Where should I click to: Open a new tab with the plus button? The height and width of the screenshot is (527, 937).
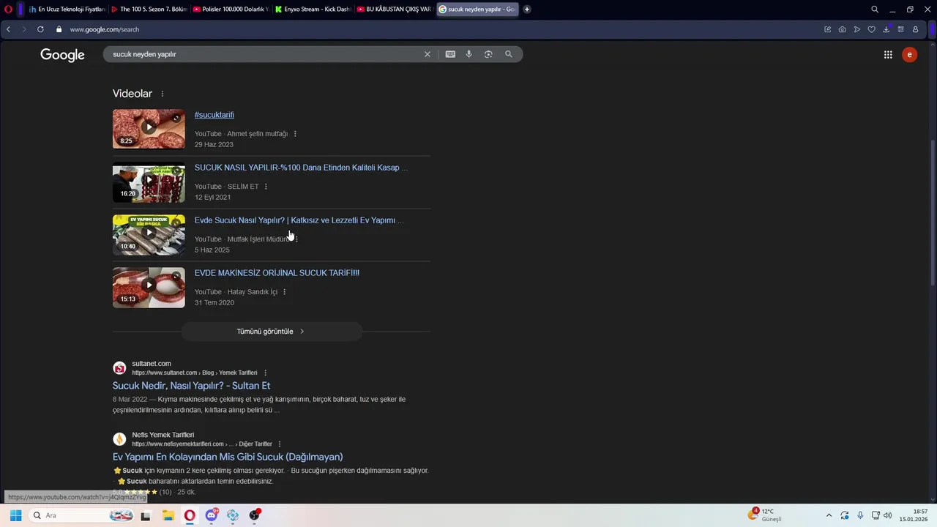click(527, 10)
